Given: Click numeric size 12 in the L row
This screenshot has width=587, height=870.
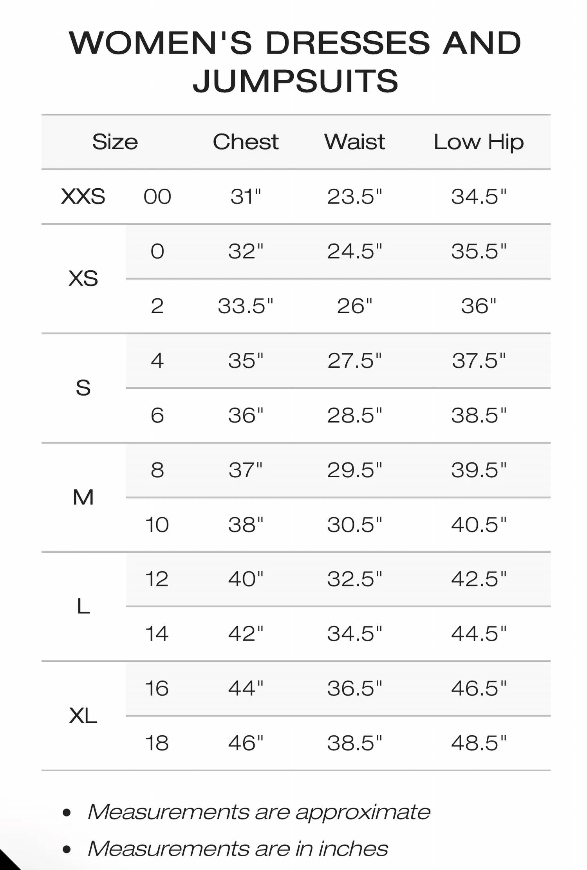Looking at the screenshot, I should [x=157, y=579].
